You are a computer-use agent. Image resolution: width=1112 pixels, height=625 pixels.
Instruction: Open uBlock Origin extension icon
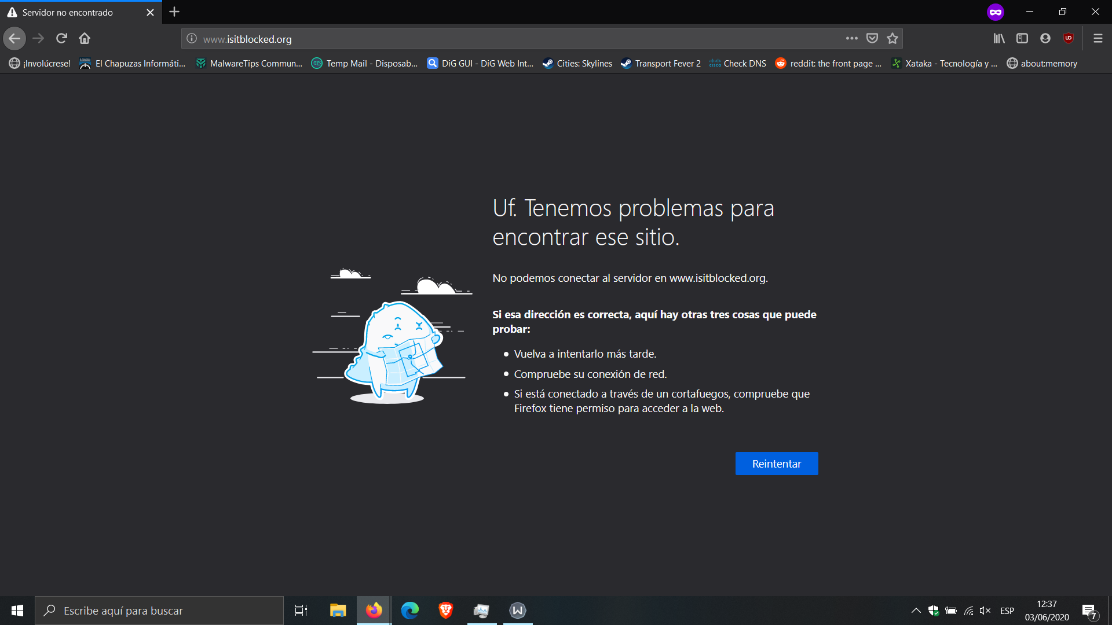pos(1069,39)
